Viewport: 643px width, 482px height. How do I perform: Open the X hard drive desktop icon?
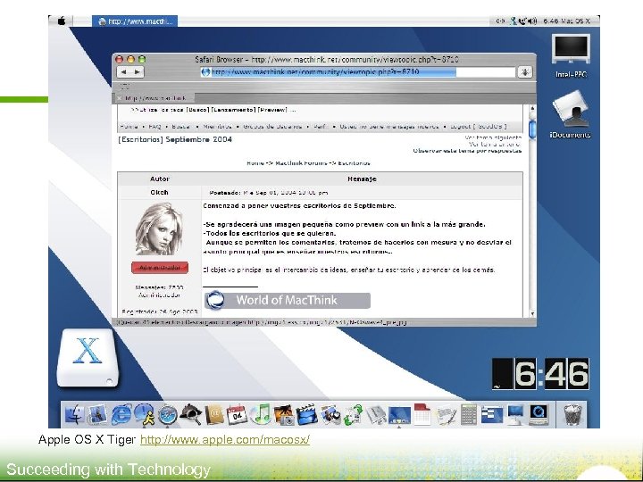(88, 358)
